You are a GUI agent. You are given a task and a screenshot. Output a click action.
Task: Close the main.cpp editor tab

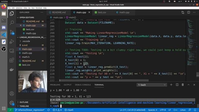tap(89, 12)
